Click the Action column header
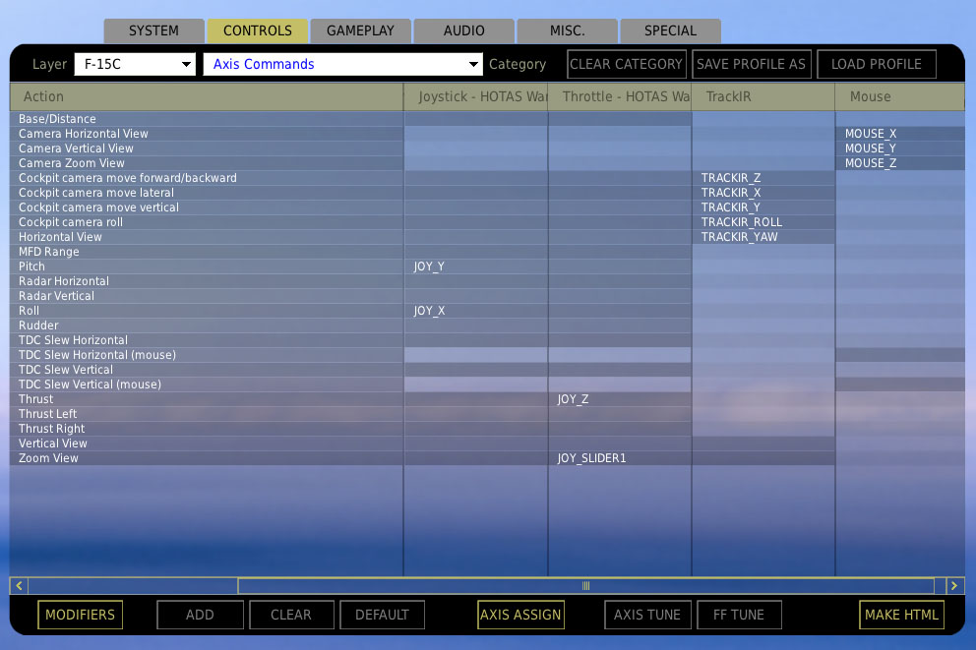The height and width of the screenshot is (650, 976). (207, 96)
